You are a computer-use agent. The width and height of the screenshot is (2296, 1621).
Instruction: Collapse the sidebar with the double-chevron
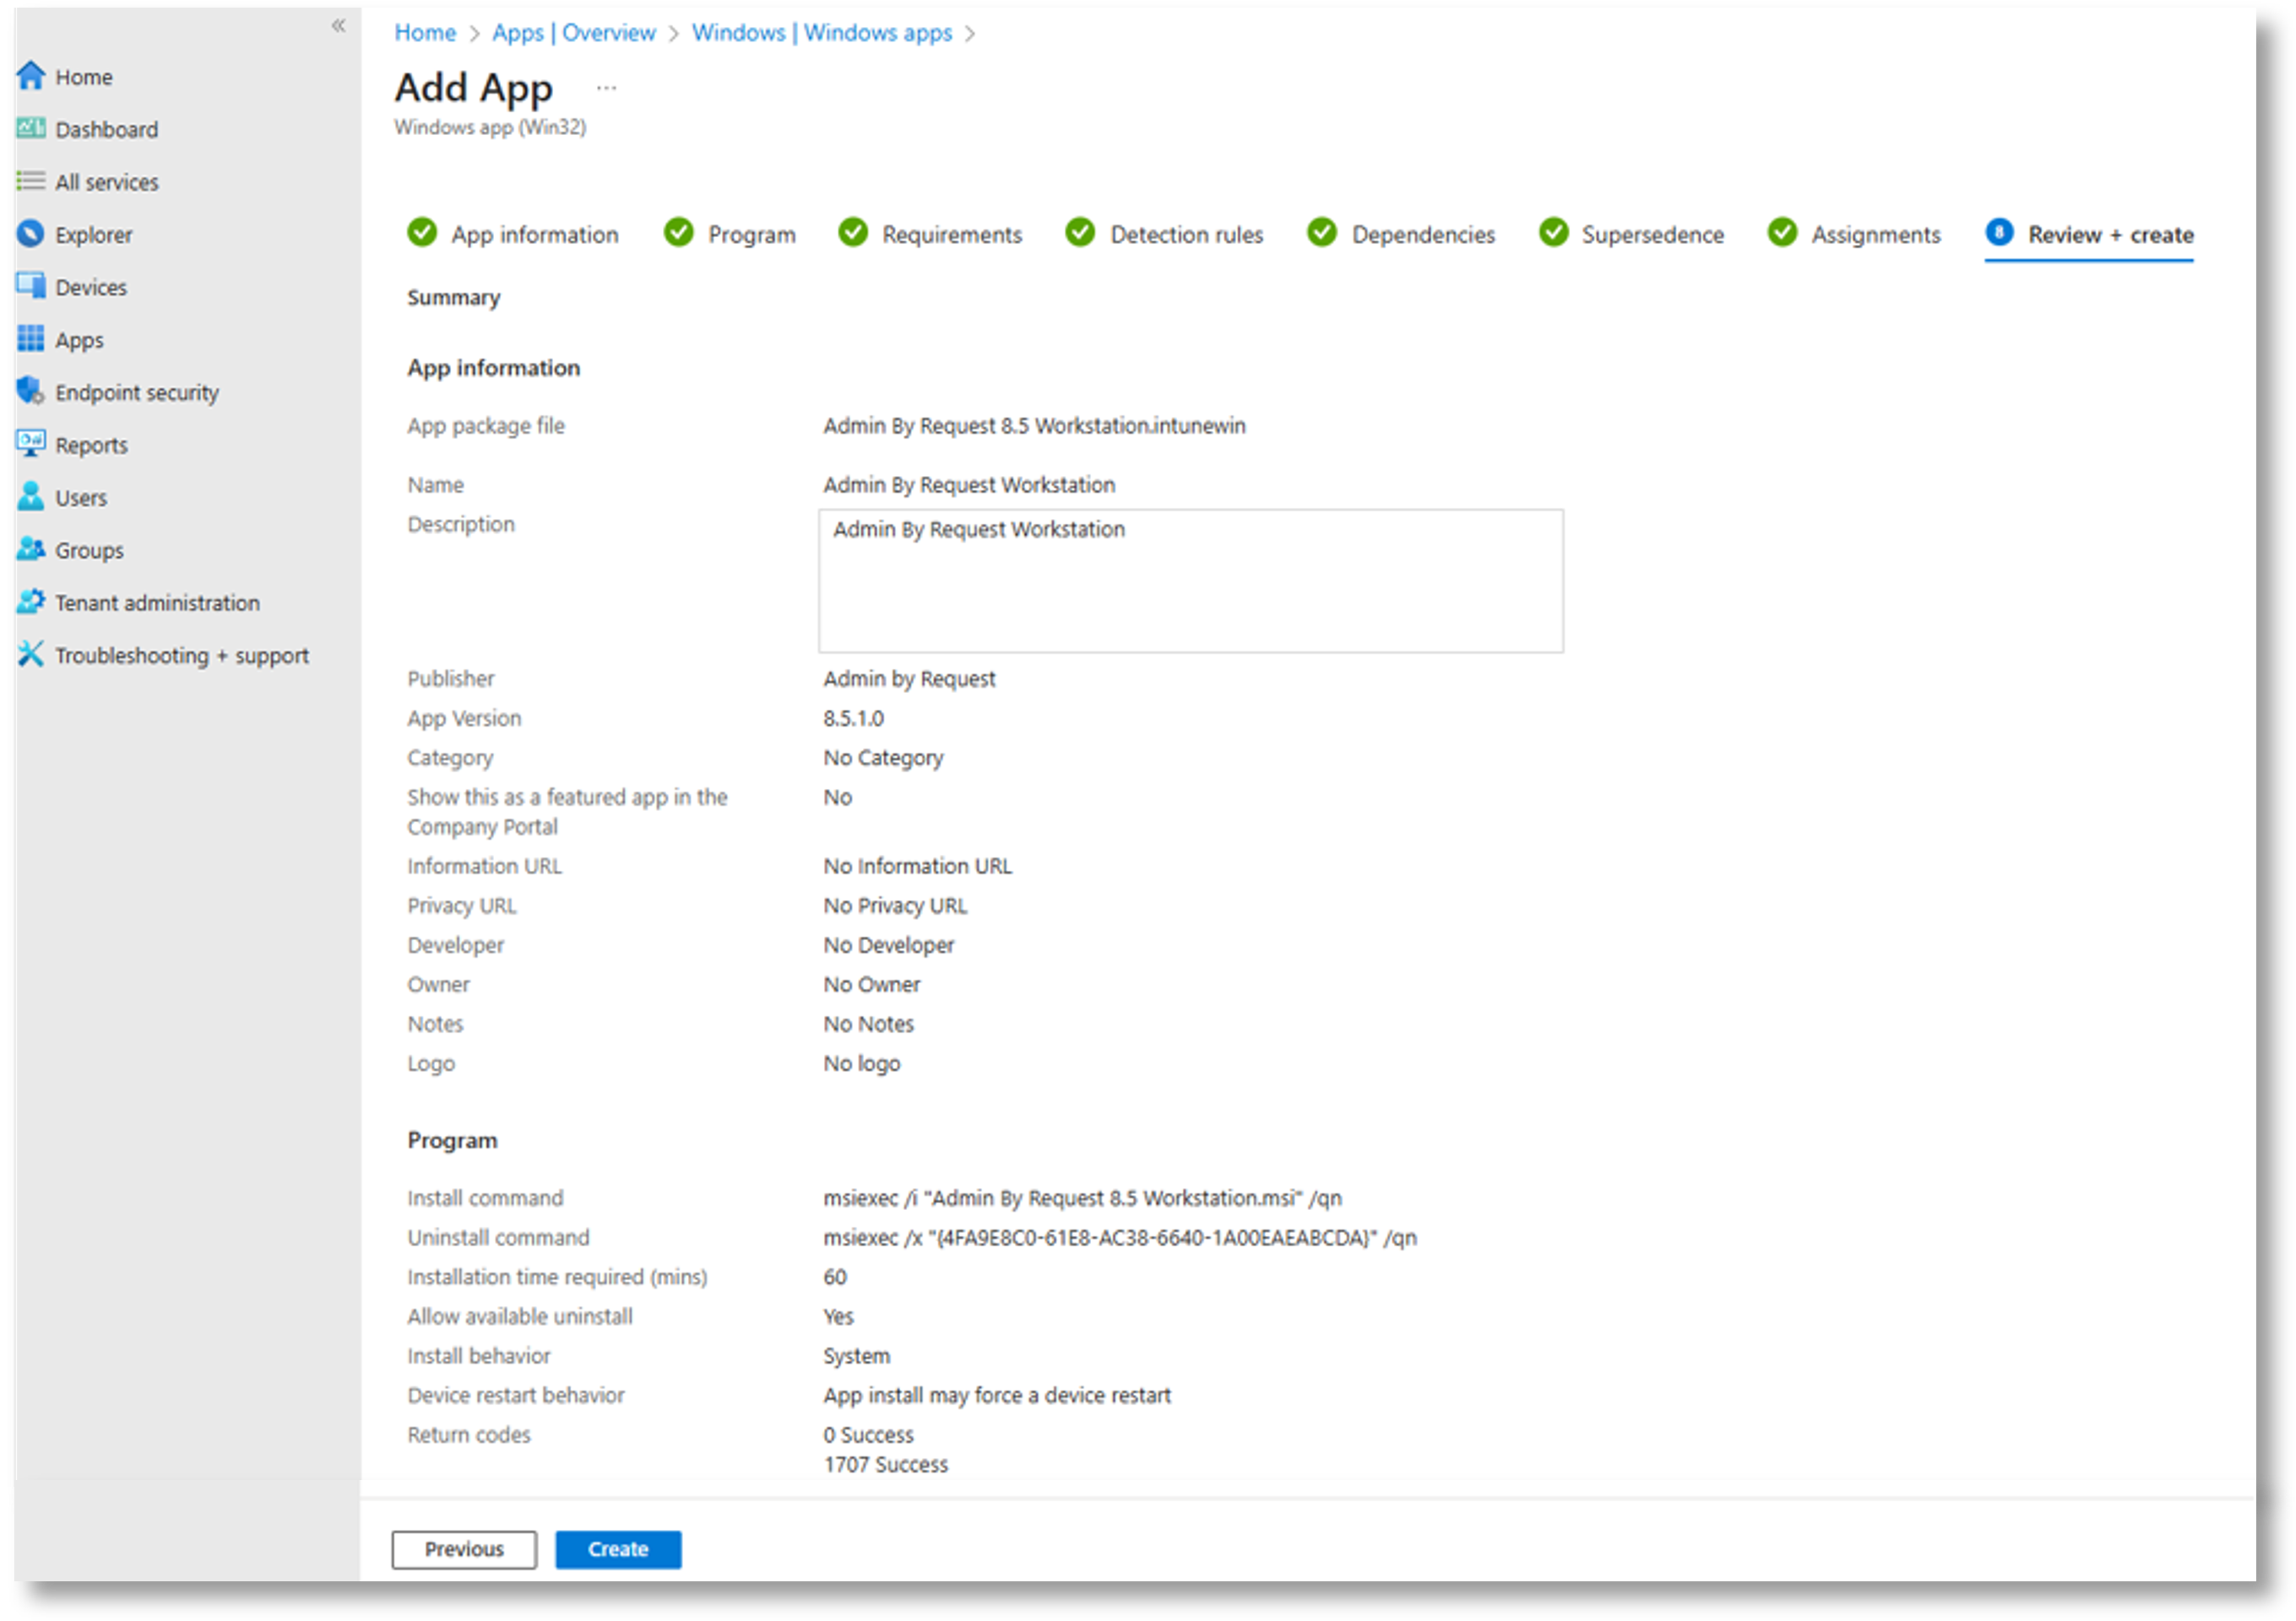339,26
